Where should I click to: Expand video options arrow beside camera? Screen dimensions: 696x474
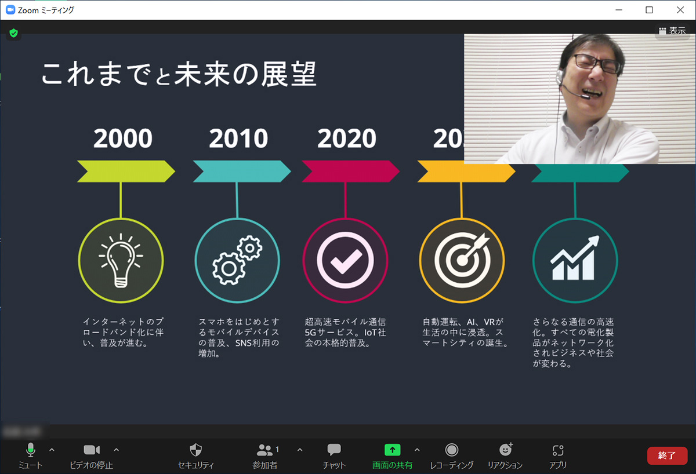[116, 449]
